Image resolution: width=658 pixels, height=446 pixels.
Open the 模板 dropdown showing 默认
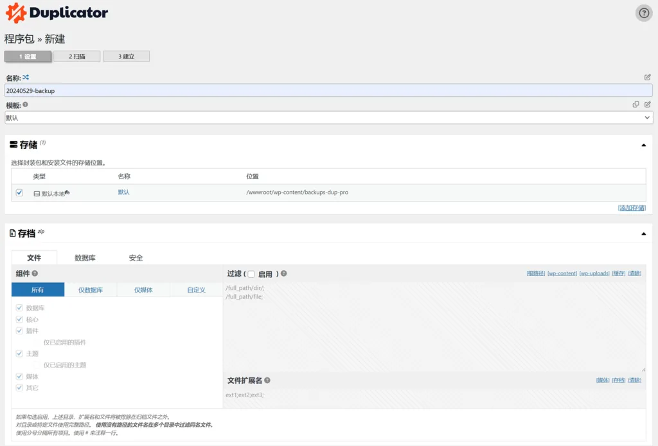328,118
